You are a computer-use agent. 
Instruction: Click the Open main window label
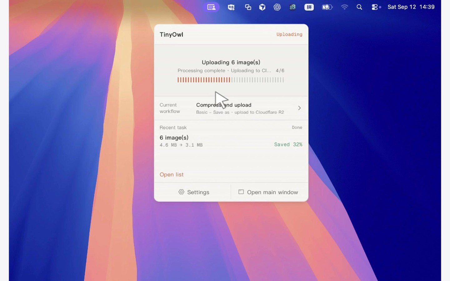tap(272, 192)
